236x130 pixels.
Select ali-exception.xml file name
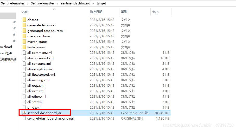pos(40,69)
